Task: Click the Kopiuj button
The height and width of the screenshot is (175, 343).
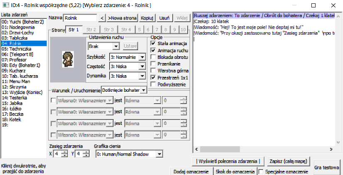Action: (148, 18)
